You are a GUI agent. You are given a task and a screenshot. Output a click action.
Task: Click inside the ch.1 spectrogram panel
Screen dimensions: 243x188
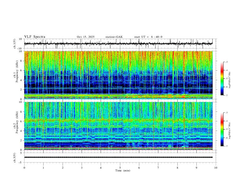118,75
